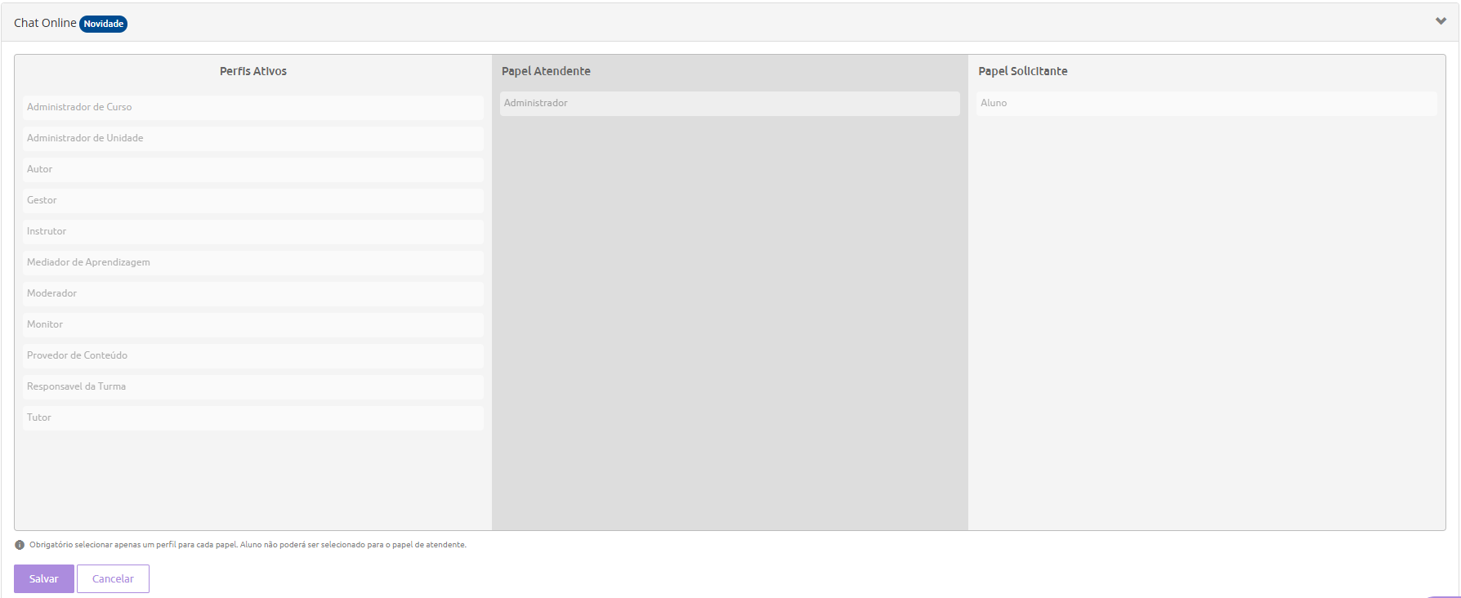Select the Moderador profile
The image size is (1461, 598).
(x=252, y=293)
